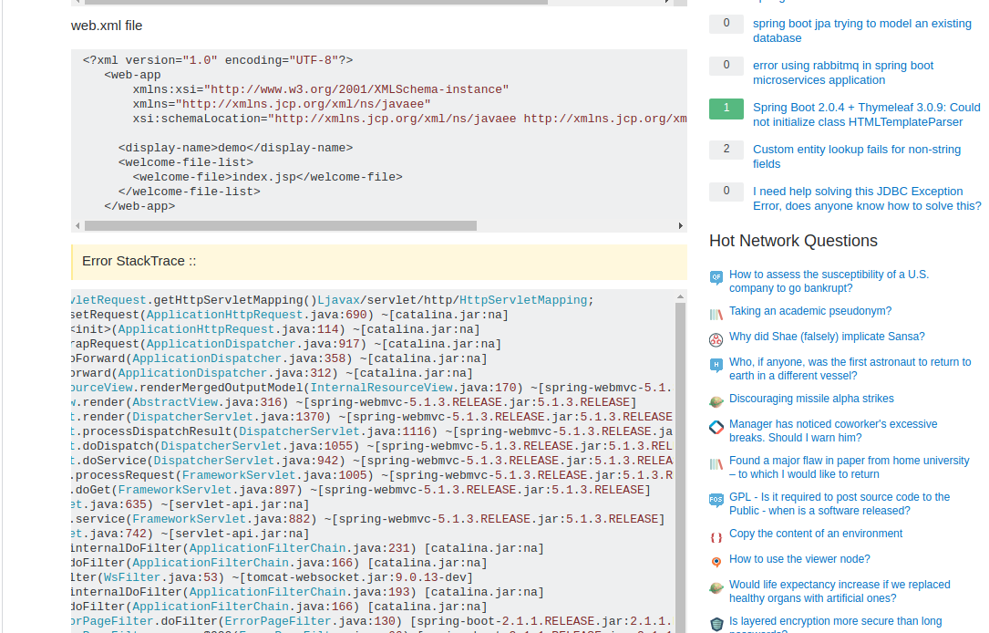Click the red ring icon beside Sansa question

[x=716, y=339]
